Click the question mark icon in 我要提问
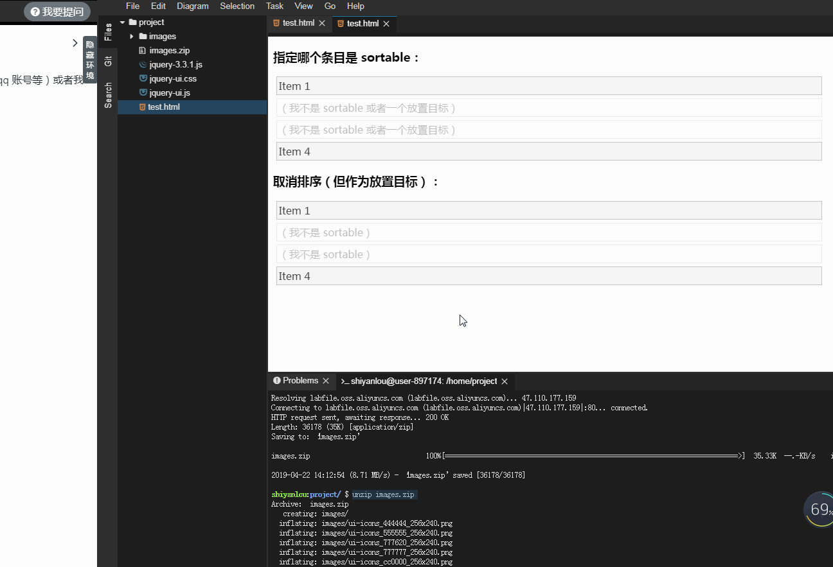 coord(35,12)
